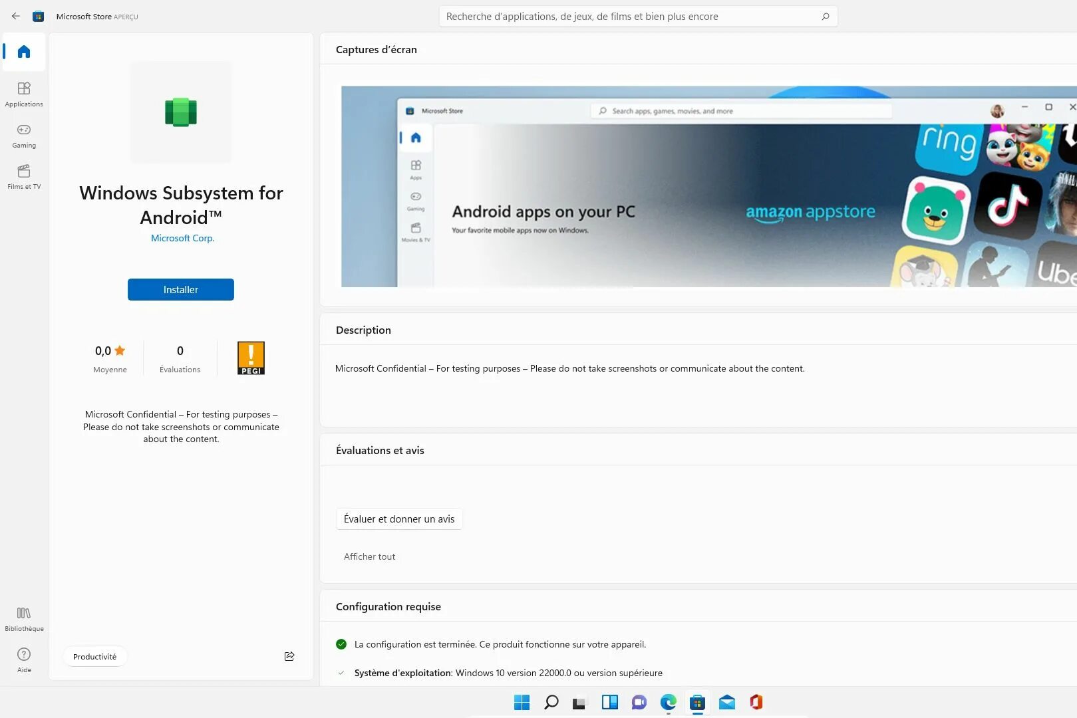Open Widgets from taskbar

(610, 702)
